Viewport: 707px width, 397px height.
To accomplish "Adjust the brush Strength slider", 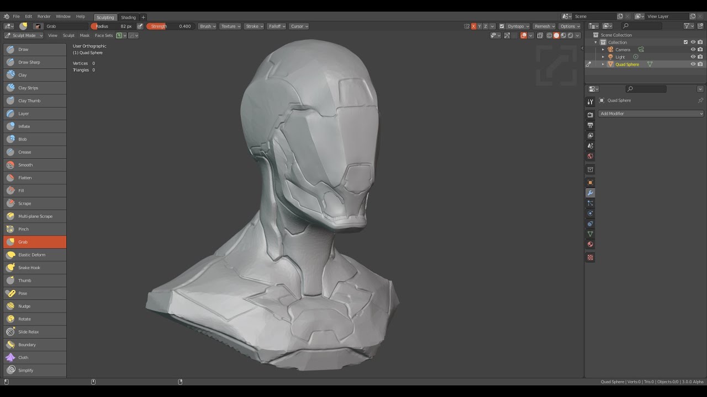I will pos(171,26).
